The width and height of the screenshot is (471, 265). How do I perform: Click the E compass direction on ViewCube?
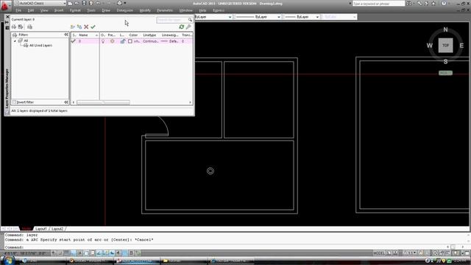click(x=461, y=46)
